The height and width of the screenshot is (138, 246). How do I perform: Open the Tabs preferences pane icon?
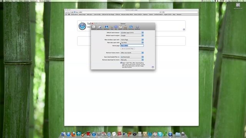click(x=112, y=27)
